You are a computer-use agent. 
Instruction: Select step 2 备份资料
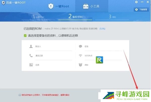coord(75,17)
